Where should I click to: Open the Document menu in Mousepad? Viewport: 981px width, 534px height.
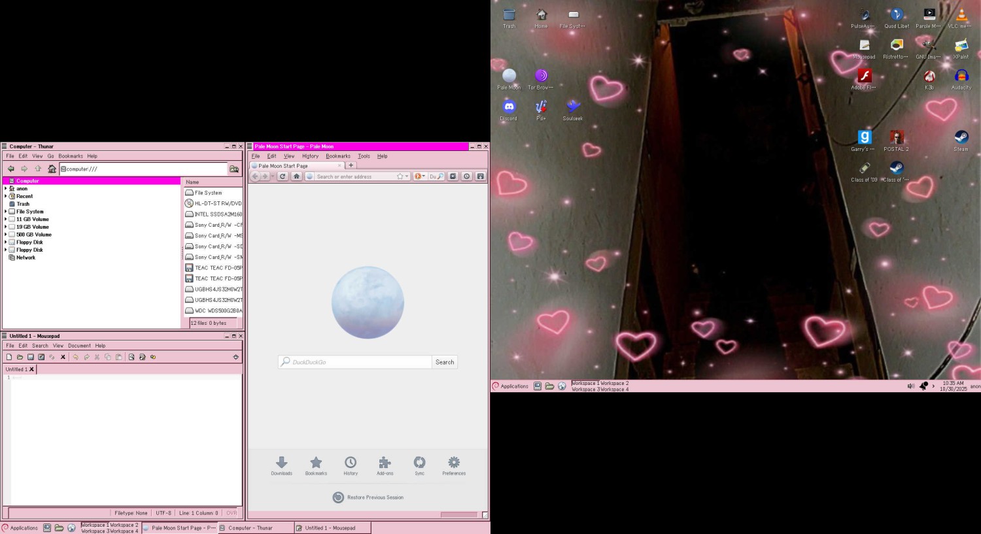pyautogui.click(x=79, y=346)
